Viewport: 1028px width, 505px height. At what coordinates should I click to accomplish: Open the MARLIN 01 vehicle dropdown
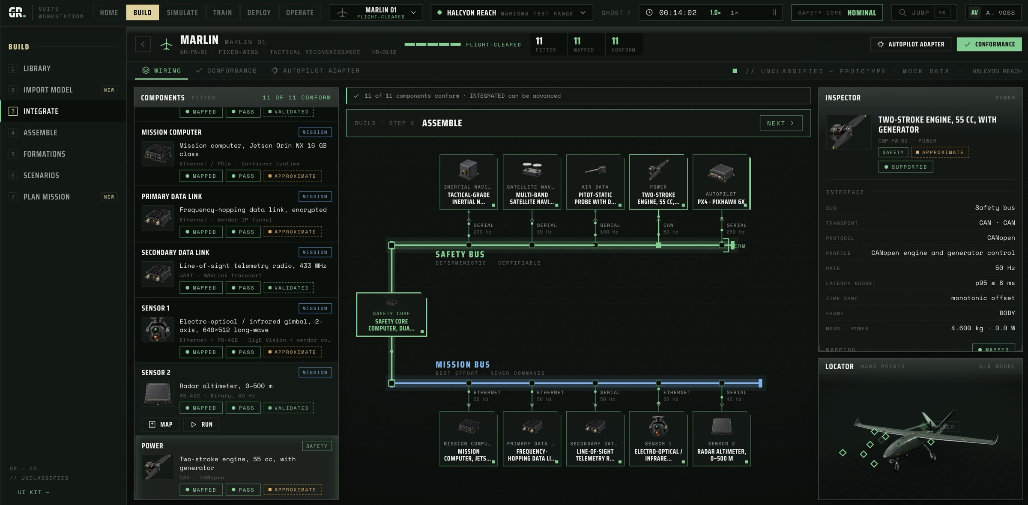[x=376, y=12]
